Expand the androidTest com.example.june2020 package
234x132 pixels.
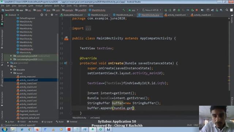(11, 56)
